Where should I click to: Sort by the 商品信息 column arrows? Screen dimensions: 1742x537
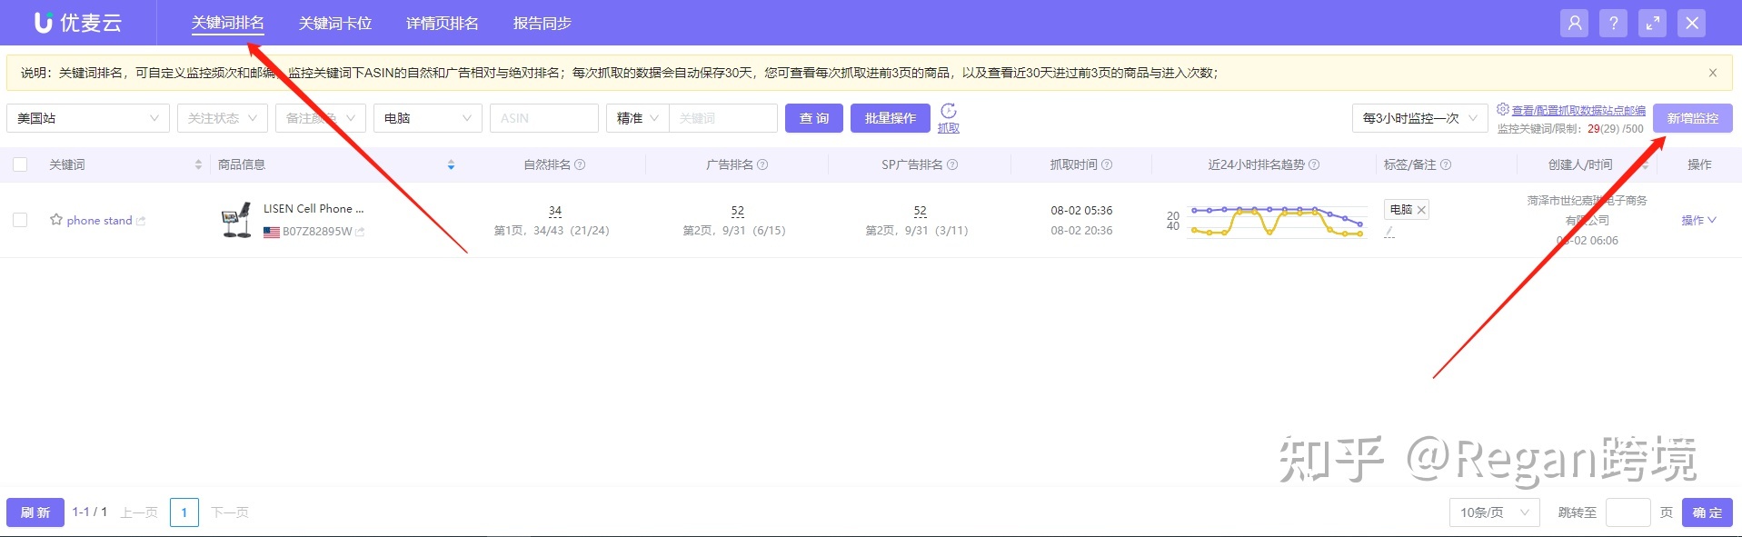(x=451, y=164)
